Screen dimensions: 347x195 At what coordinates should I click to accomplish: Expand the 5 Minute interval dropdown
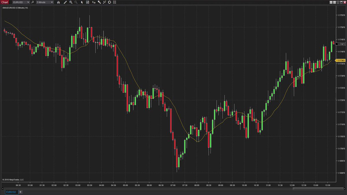point(45,2)
